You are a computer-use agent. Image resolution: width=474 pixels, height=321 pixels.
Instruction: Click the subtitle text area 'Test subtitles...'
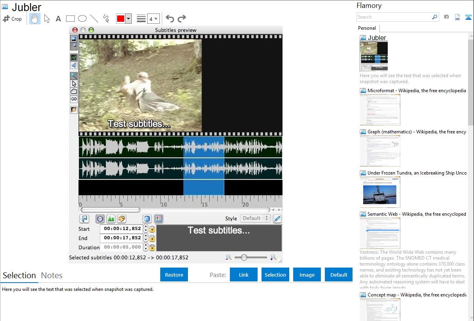pyautogui.click(x=219, y=238)
